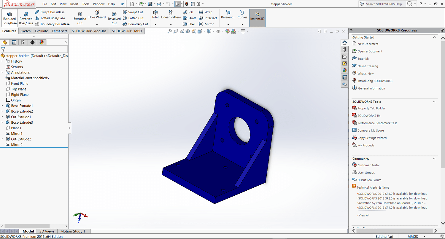This screenshot has width=445, height=239.
Task: Click the Performance Benchmark Test link
Action: point(377,123)
